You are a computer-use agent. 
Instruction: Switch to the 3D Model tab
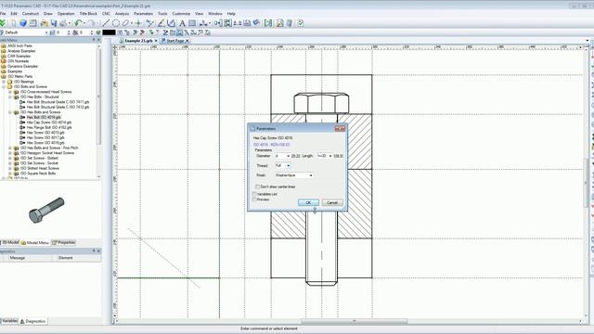(9, 242)
